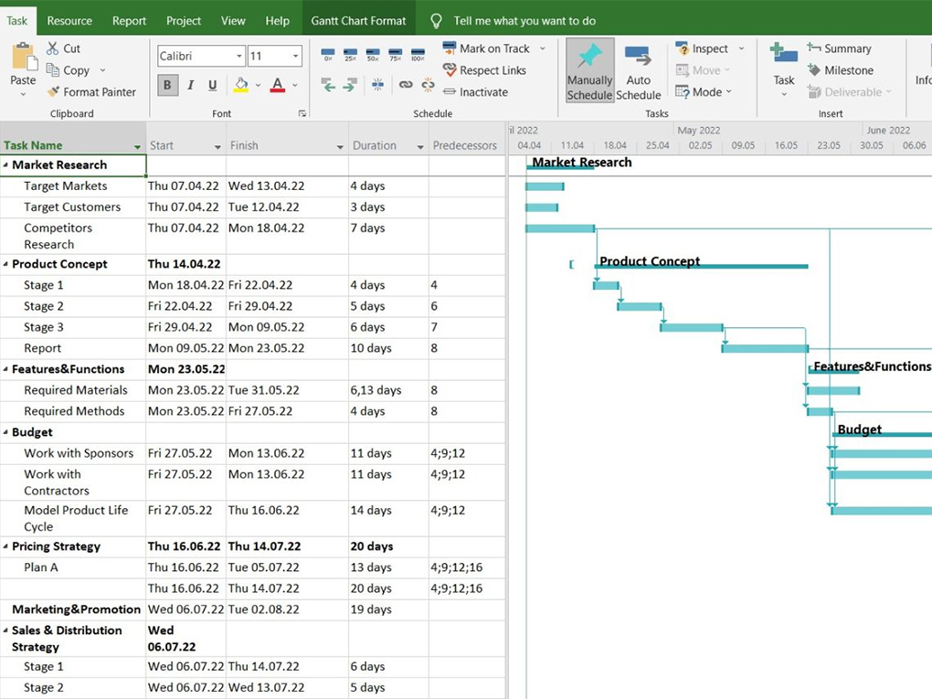The image size is (932, 699).
Task: Click the Outdent Task arrow icon
Action: 329,85
